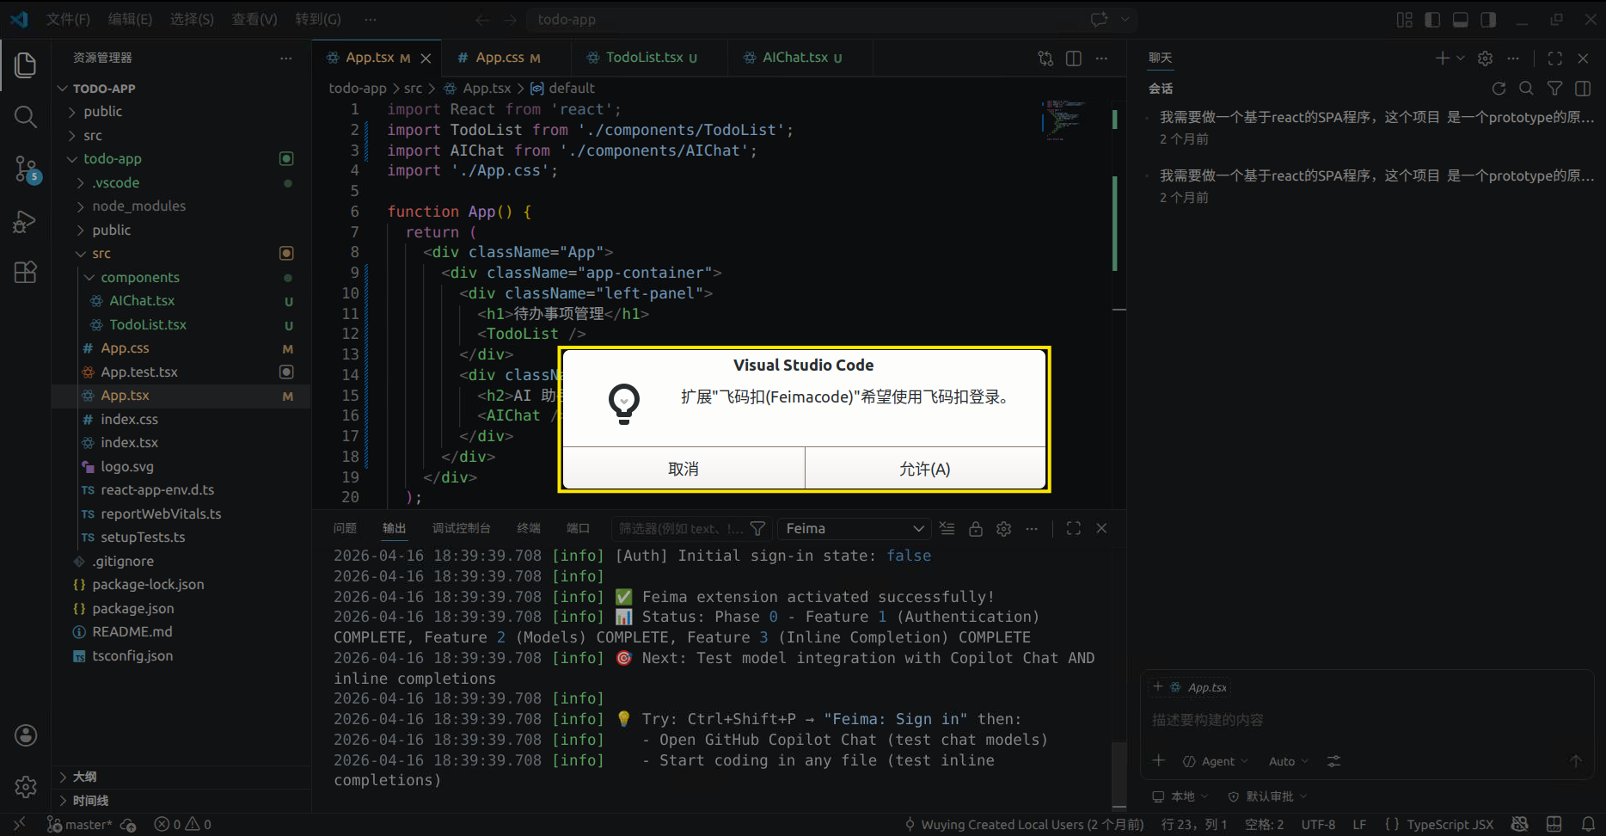This screenshot has width=1606, height=836.
Task: Open the Search view in the activity bar
Action: (26, 116)
